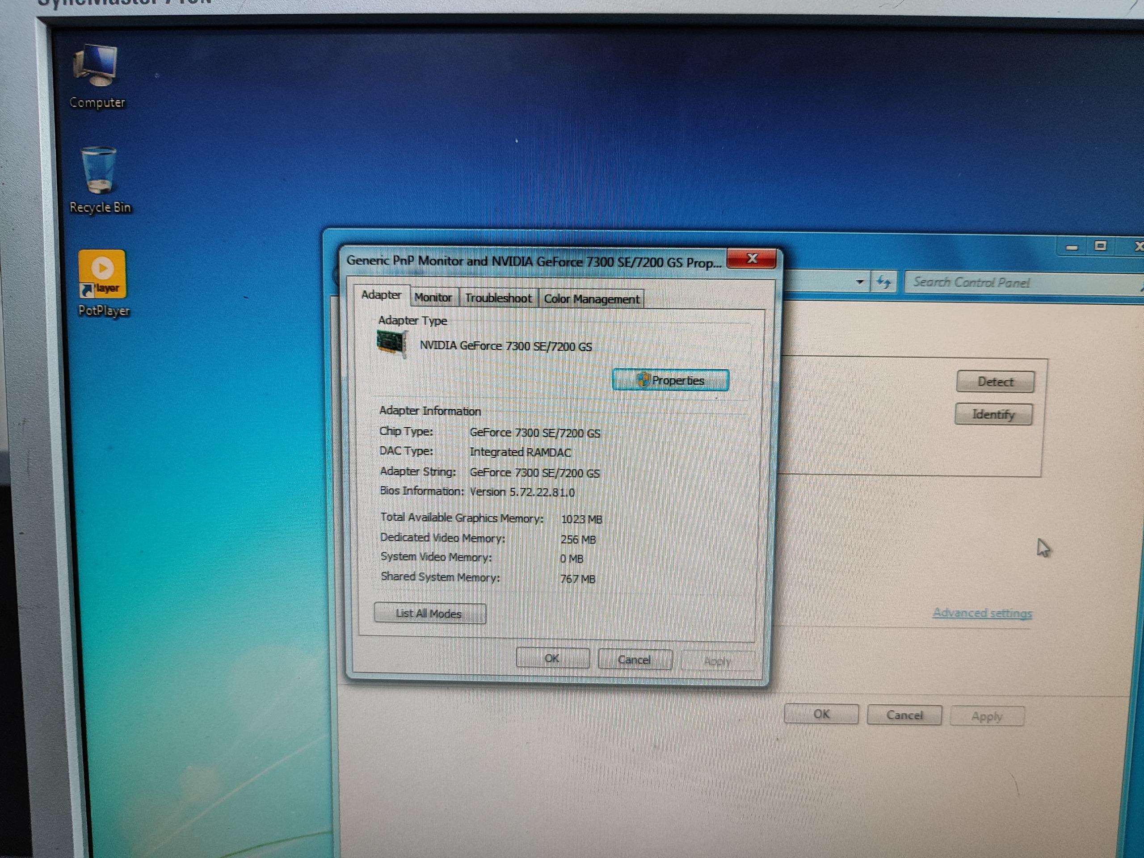Click the '0 MB' system video memory value
Image resolution: width=1144 pixels, height=858 pixels.
pyautogui.click(x=572, y=559)
